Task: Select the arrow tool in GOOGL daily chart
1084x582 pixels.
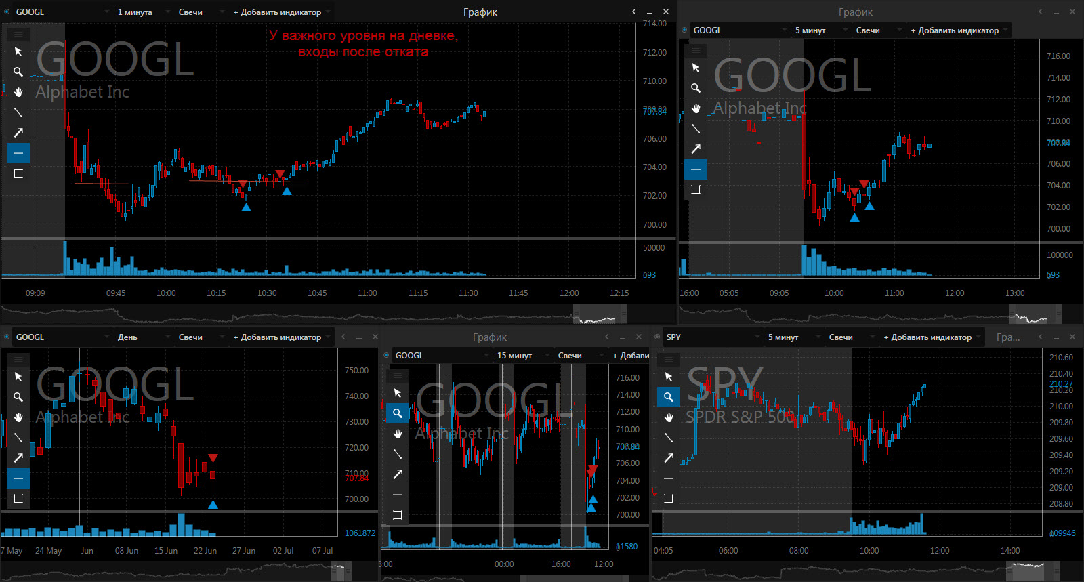Action: click(18, 458)
